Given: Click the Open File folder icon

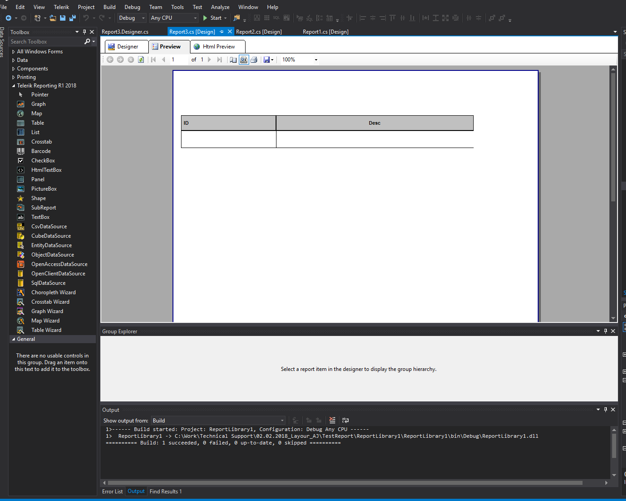Looking at the screenshot, I should [53, 18].
